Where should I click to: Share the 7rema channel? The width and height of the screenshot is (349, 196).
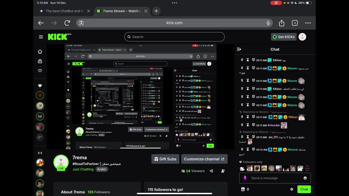(x=211, y=171)
